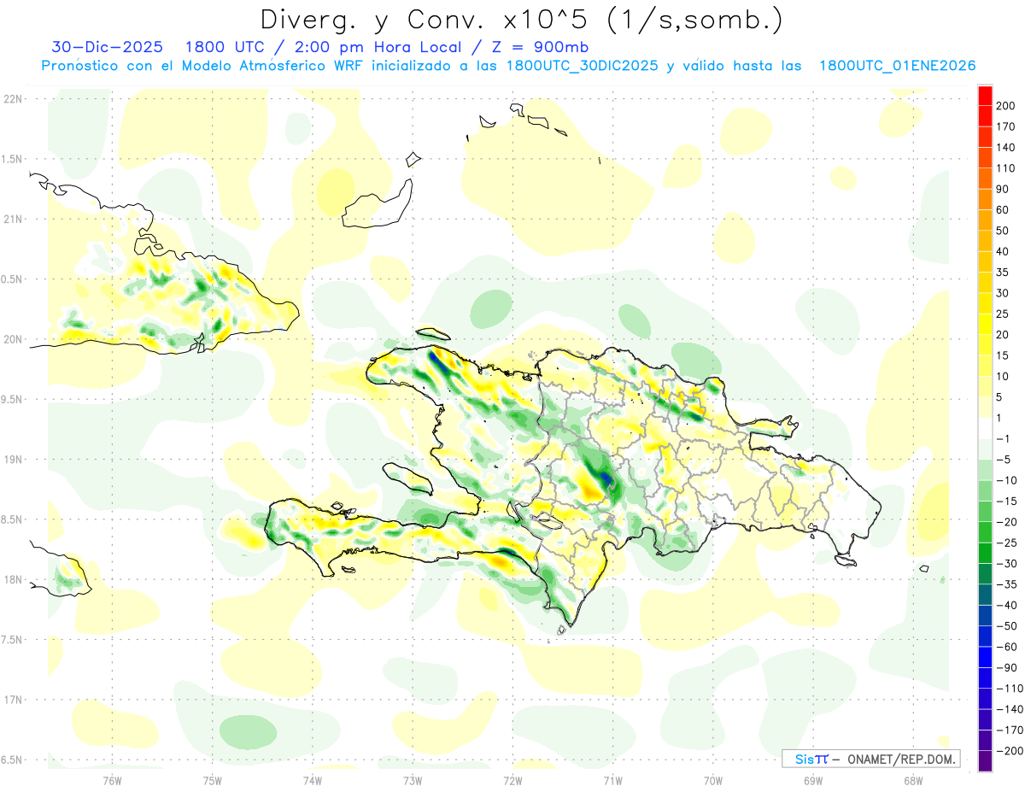The image size is (1025, 792).
Task: Click the positive '90' colorbar label
Action: (1004, 190)
